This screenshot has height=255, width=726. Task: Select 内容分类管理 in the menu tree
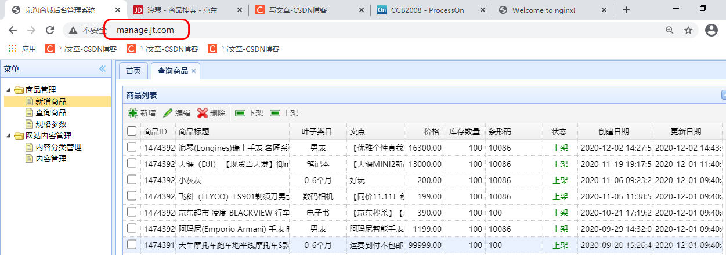[58, 147]
